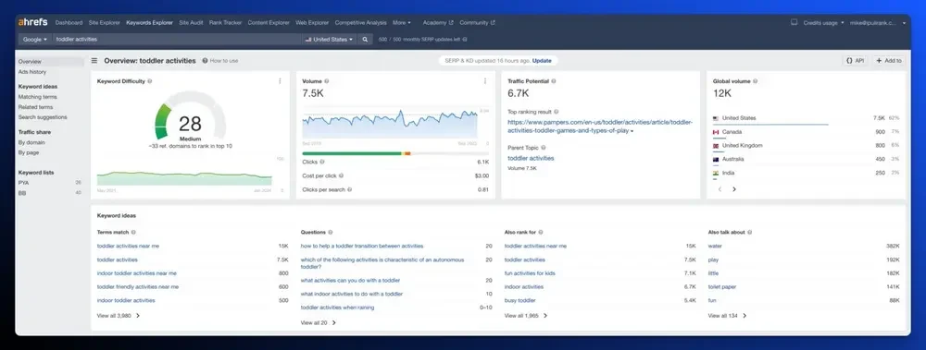926x350 pixels.
Task: Go to next page of Global volume countries
Action: (x=734, y=189)
